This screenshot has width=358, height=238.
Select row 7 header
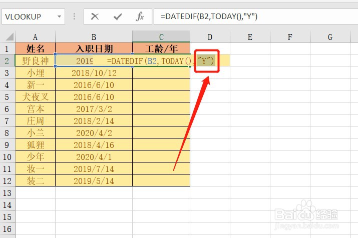tap(7, 121)
